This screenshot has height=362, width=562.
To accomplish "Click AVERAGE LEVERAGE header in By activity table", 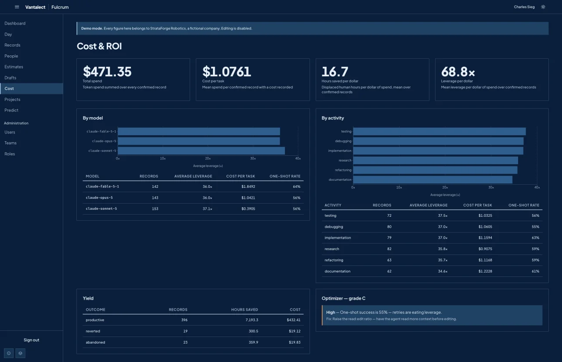I will point(429,205).
